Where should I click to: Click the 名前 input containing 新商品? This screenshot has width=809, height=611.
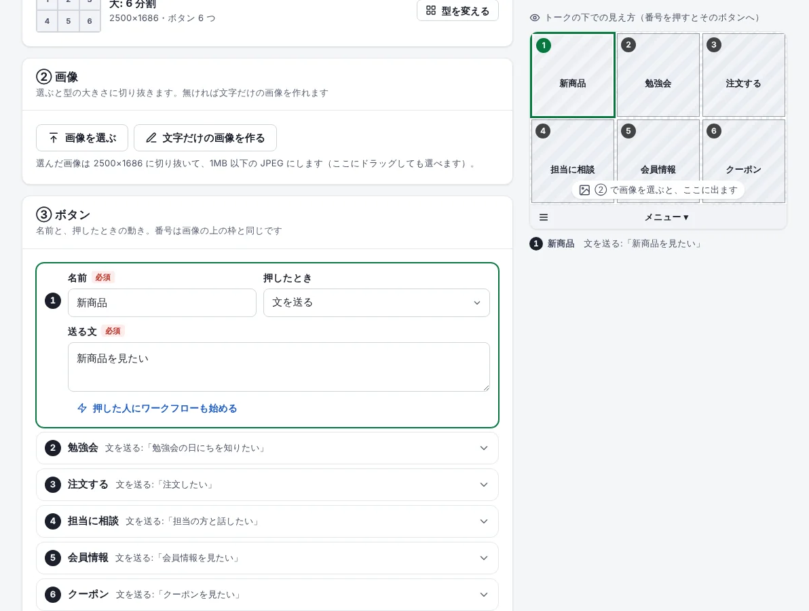coord(162,302)
